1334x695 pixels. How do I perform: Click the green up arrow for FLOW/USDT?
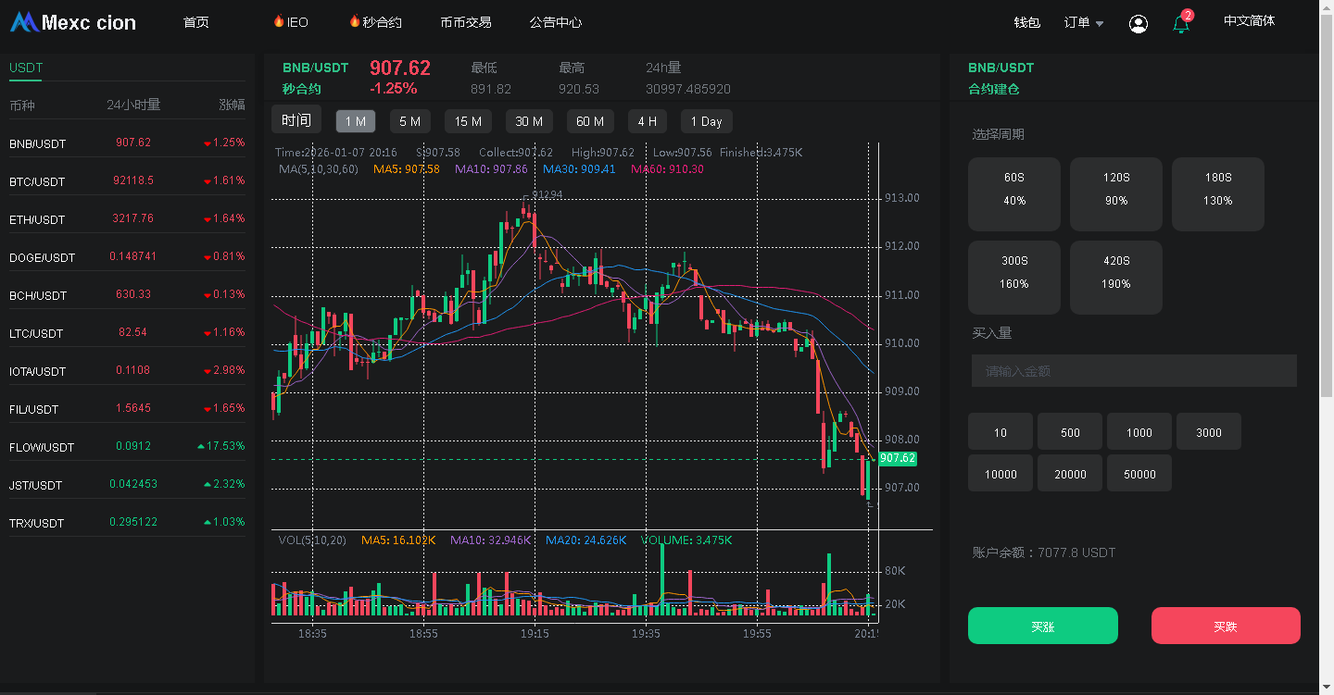click(x=201, y=447)
